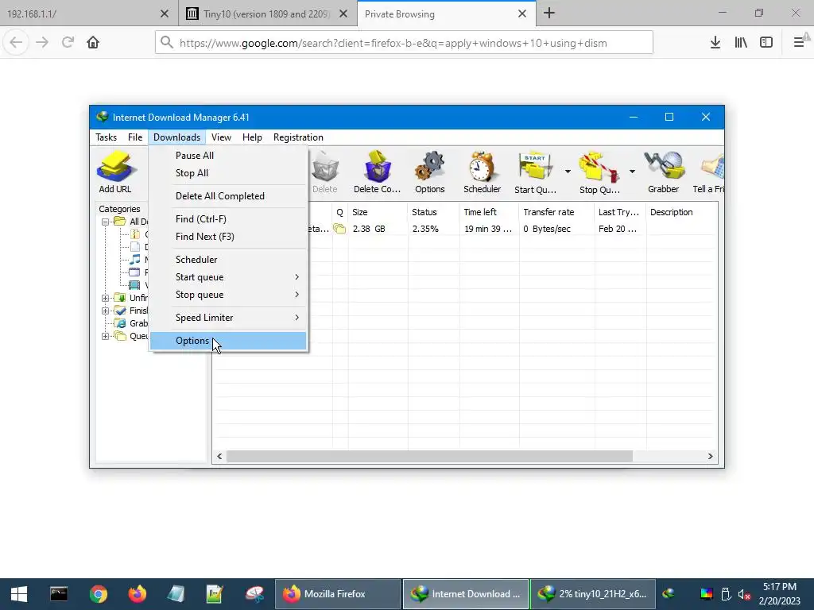Select Pause All menu entry

[228, 156]
